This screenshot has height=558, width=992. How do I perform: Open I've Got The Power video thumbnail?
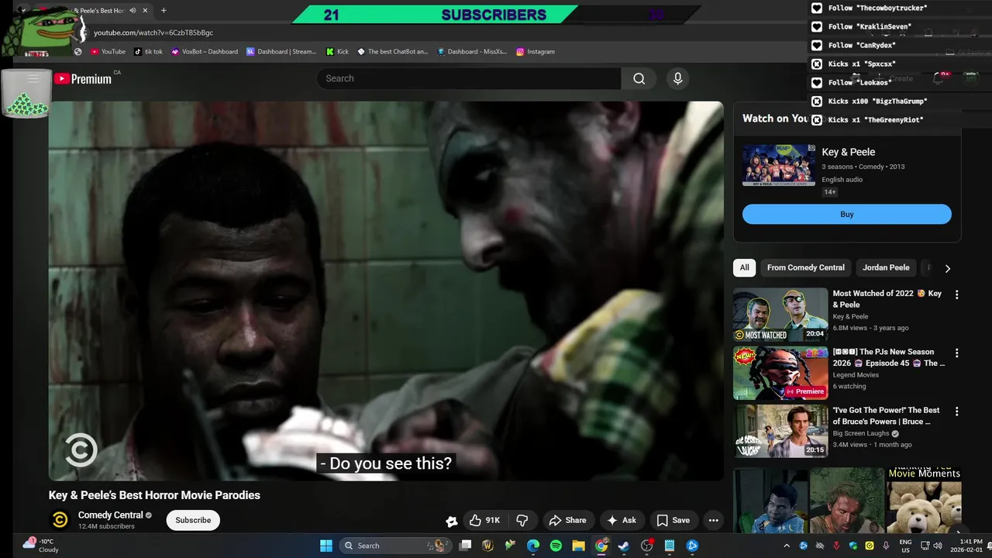tap(780, 431)
